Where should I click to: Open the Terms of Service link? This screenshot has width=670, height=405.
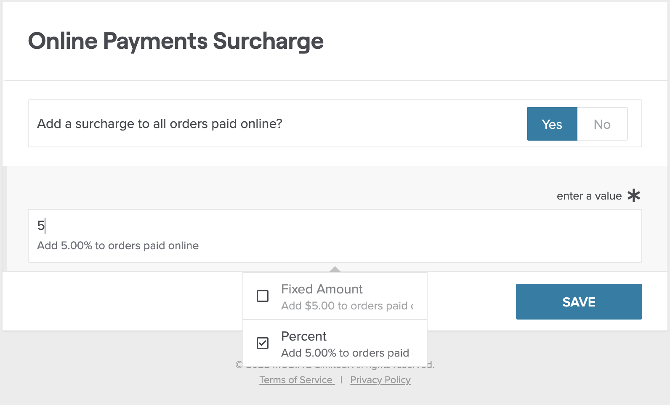coord(296,380)
